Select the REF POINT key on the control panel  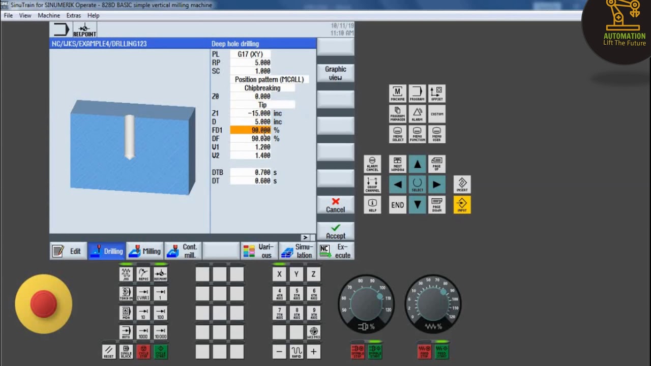pos(161,274)
